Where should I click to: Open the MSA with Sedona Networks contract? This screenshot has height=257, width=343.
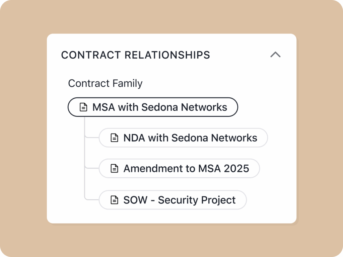point(153,107)
